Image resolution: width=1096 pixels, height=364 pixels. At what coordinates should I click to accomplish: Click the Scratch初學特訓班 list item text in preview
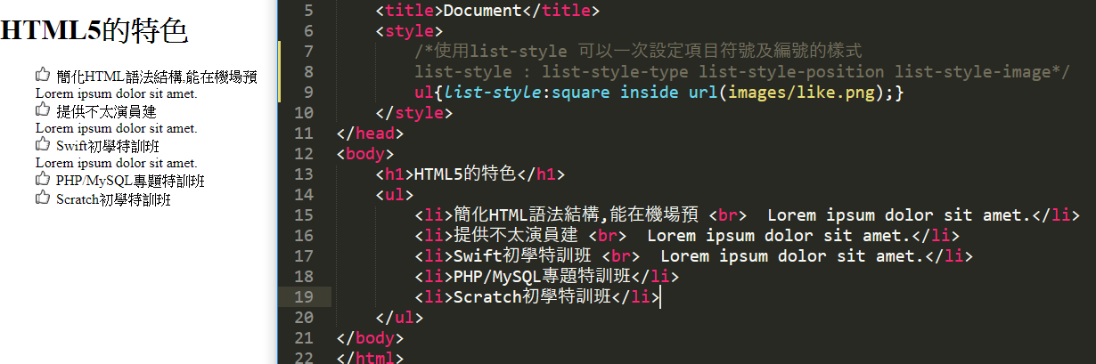(x=113, y=199)
